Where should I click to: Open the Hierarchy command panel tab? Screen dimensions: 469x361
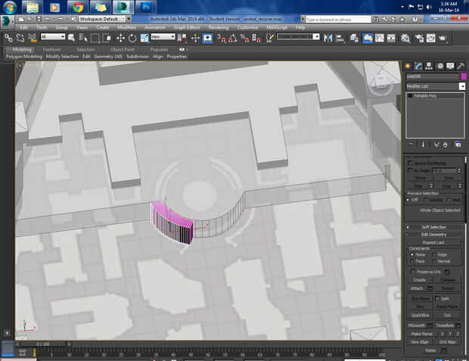tap(429, 66)
